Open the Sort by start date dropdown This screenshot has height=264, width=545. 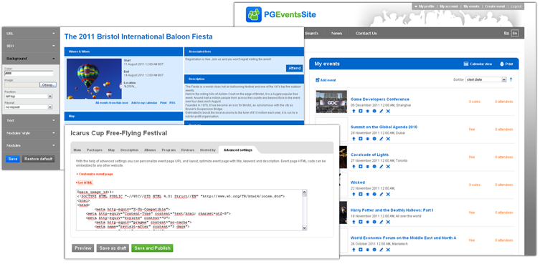click(x=486, y=79)
